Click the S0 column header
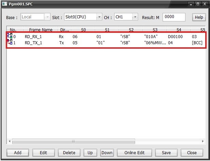The width and height of the screenshot is (210, 161). [83, 29]
